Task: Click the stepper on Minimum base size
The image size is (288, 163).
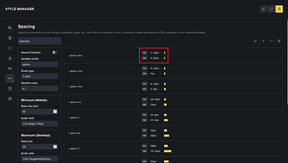Action: [55, 112]
